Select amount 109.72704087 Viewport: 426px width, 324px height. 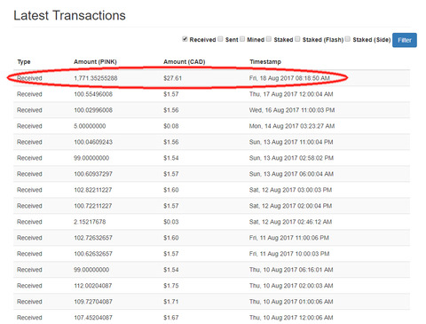tap(93, 302)
